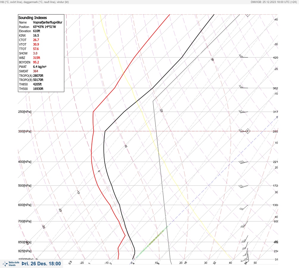The height and width of the screenshot is (268, 299).
Task: Select the TH500 value 16930ft
Action: [x=38, y=89]
